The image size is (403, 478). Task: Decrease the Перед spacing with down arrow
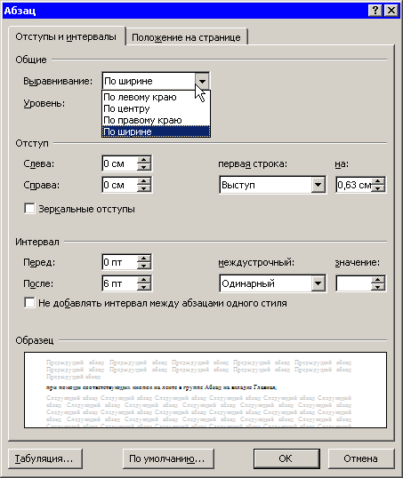(x=144, y=266)
